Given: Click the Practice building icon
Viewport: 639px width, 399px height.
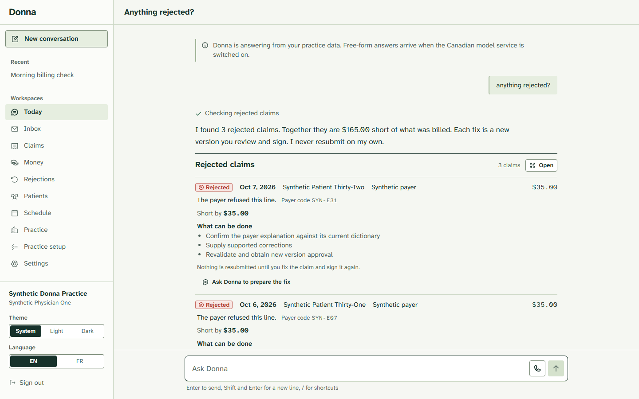Looking at the screenshot, I should (15, 230).
